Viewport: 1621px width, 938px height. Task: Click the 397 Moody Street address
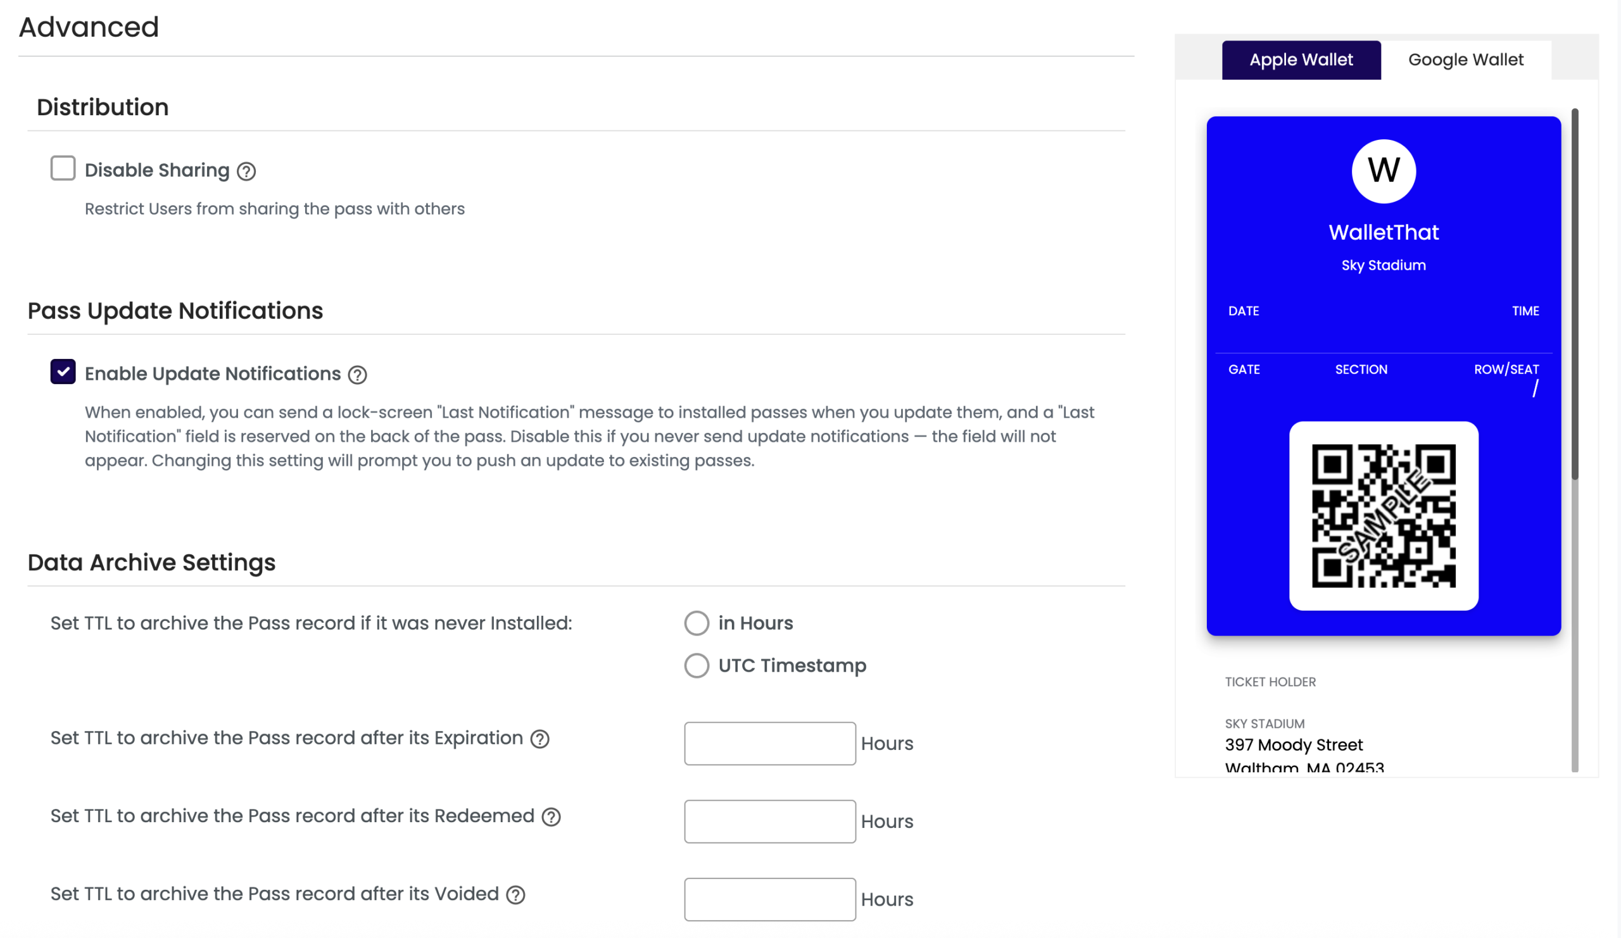click(1294, 745)
